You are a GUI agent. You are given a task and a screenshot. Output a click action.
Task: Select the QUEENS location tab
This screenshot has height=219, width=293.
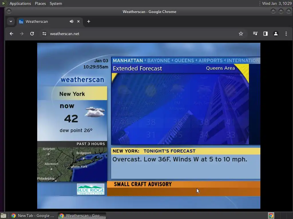click(x=184, y=60)
